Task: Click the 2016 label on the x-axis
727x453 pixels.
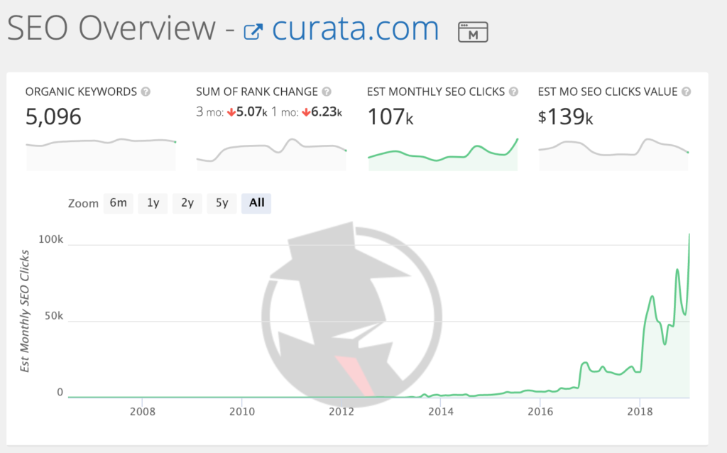Action: [x=540, y=412]
